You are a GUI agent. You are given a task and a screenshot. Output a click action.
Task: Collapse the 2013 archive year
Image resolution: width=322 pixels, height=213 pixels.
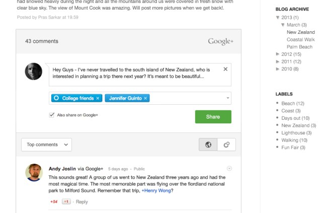coord(278,18)
